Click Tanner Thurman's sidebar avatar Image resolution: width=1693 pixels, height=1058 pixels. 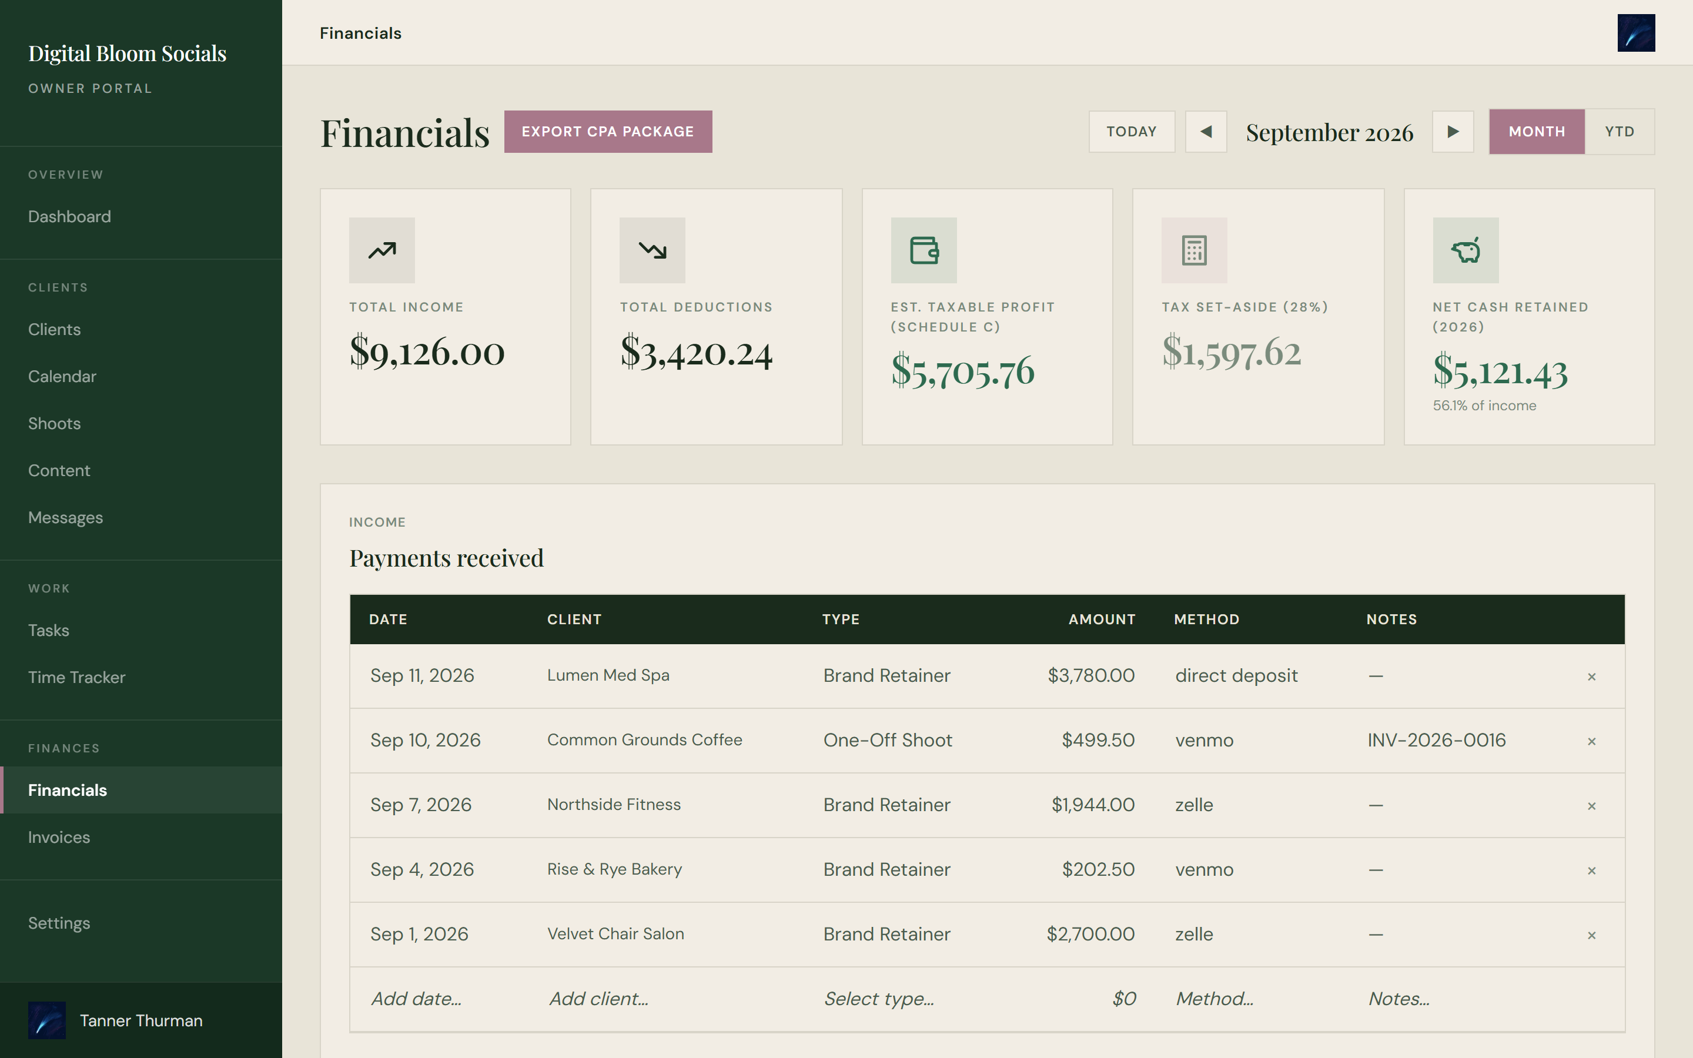point(47,1020)
